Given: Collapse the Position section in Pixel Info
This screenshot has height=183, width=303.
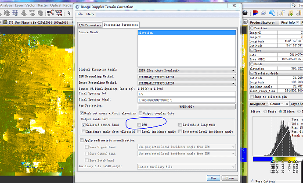Looking at the screenshot, I should (252, 28).
